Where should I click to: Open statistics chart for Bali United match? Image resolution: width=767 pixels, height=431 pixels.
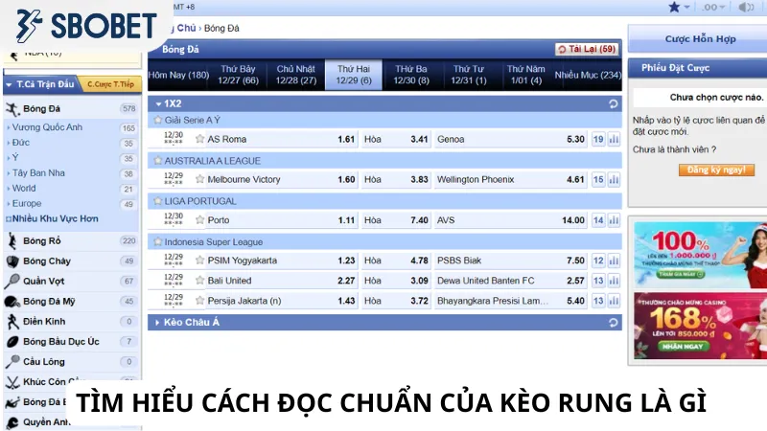[x=614, y=281]
